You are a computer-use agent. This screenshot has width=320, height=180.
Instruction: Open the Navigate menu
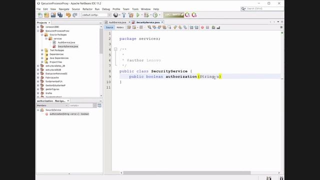pos(64,9)
